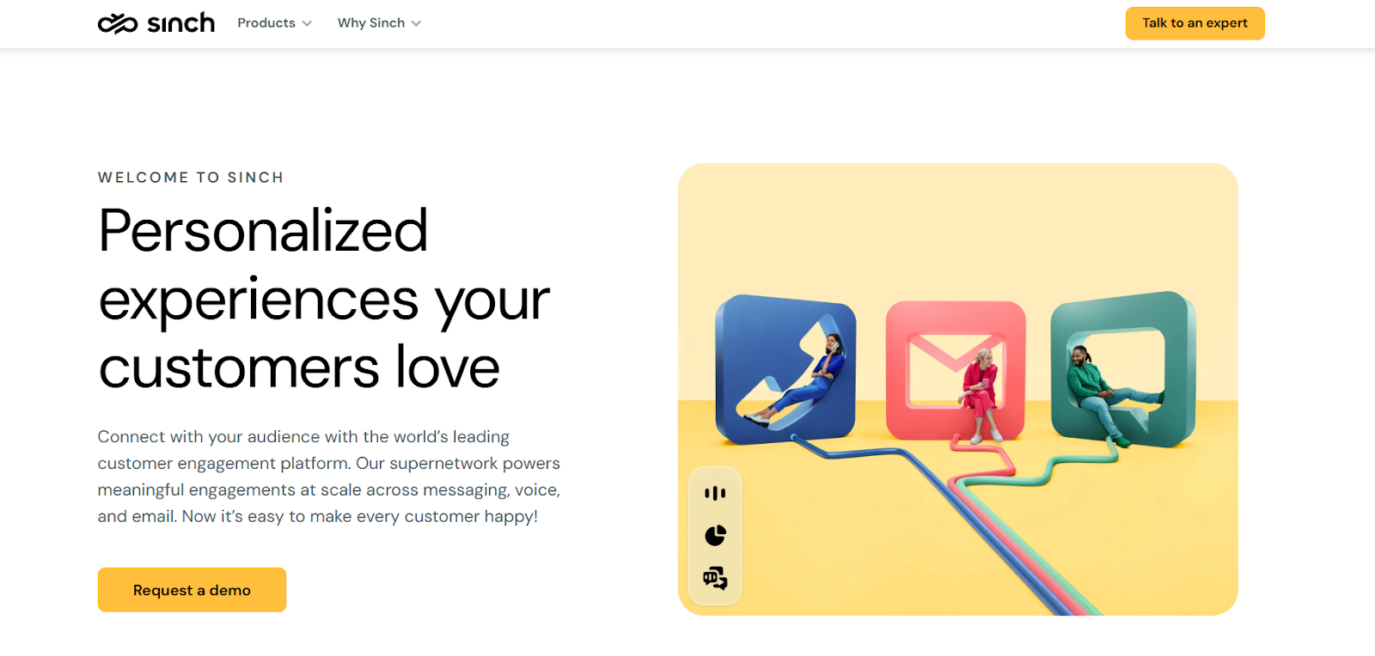Viewport: 1375px width, 656px height.
Task: Expand the Products chevron arrow
Action: pos(307,23)
